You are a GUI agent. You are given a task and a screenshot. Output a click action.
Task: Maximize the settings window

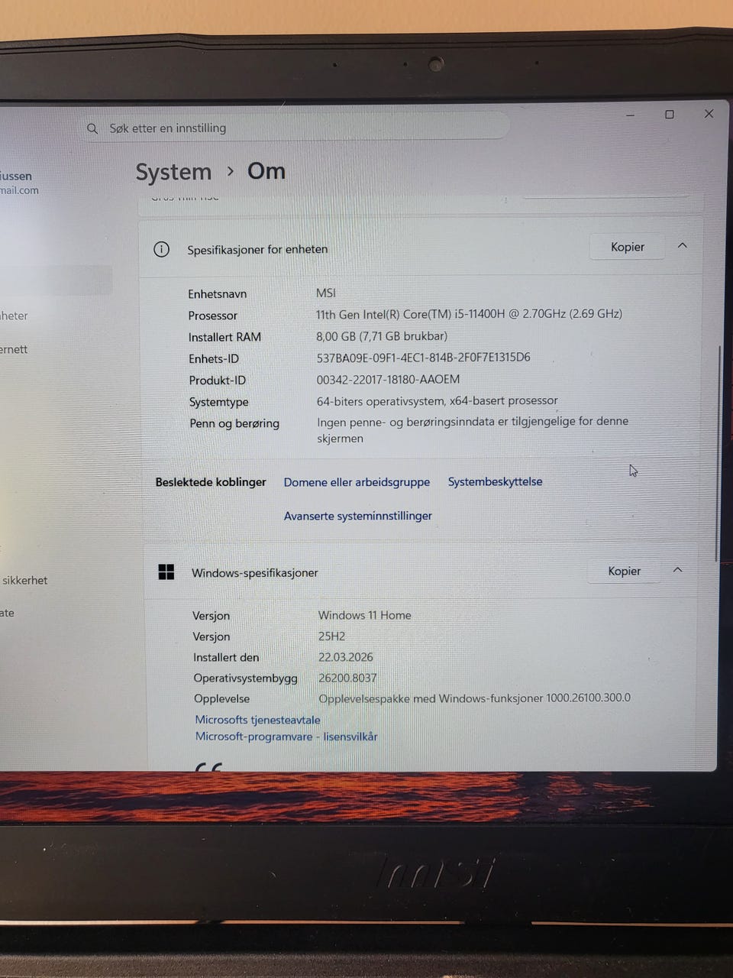pyautogui.click(x=670, y=115)
